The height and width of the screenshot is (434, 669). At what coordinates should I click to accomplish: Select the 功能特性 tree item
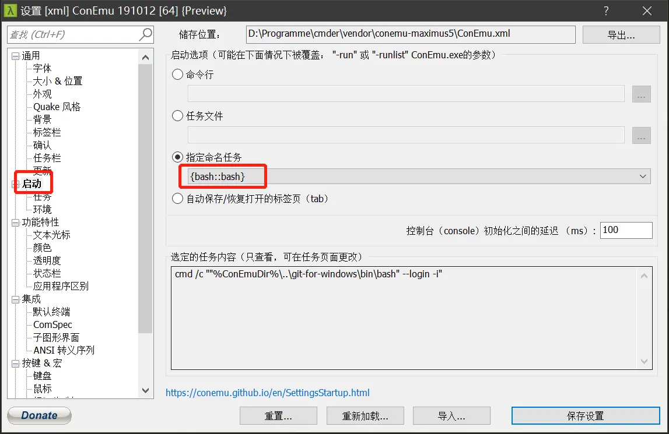tap(40, 222)
